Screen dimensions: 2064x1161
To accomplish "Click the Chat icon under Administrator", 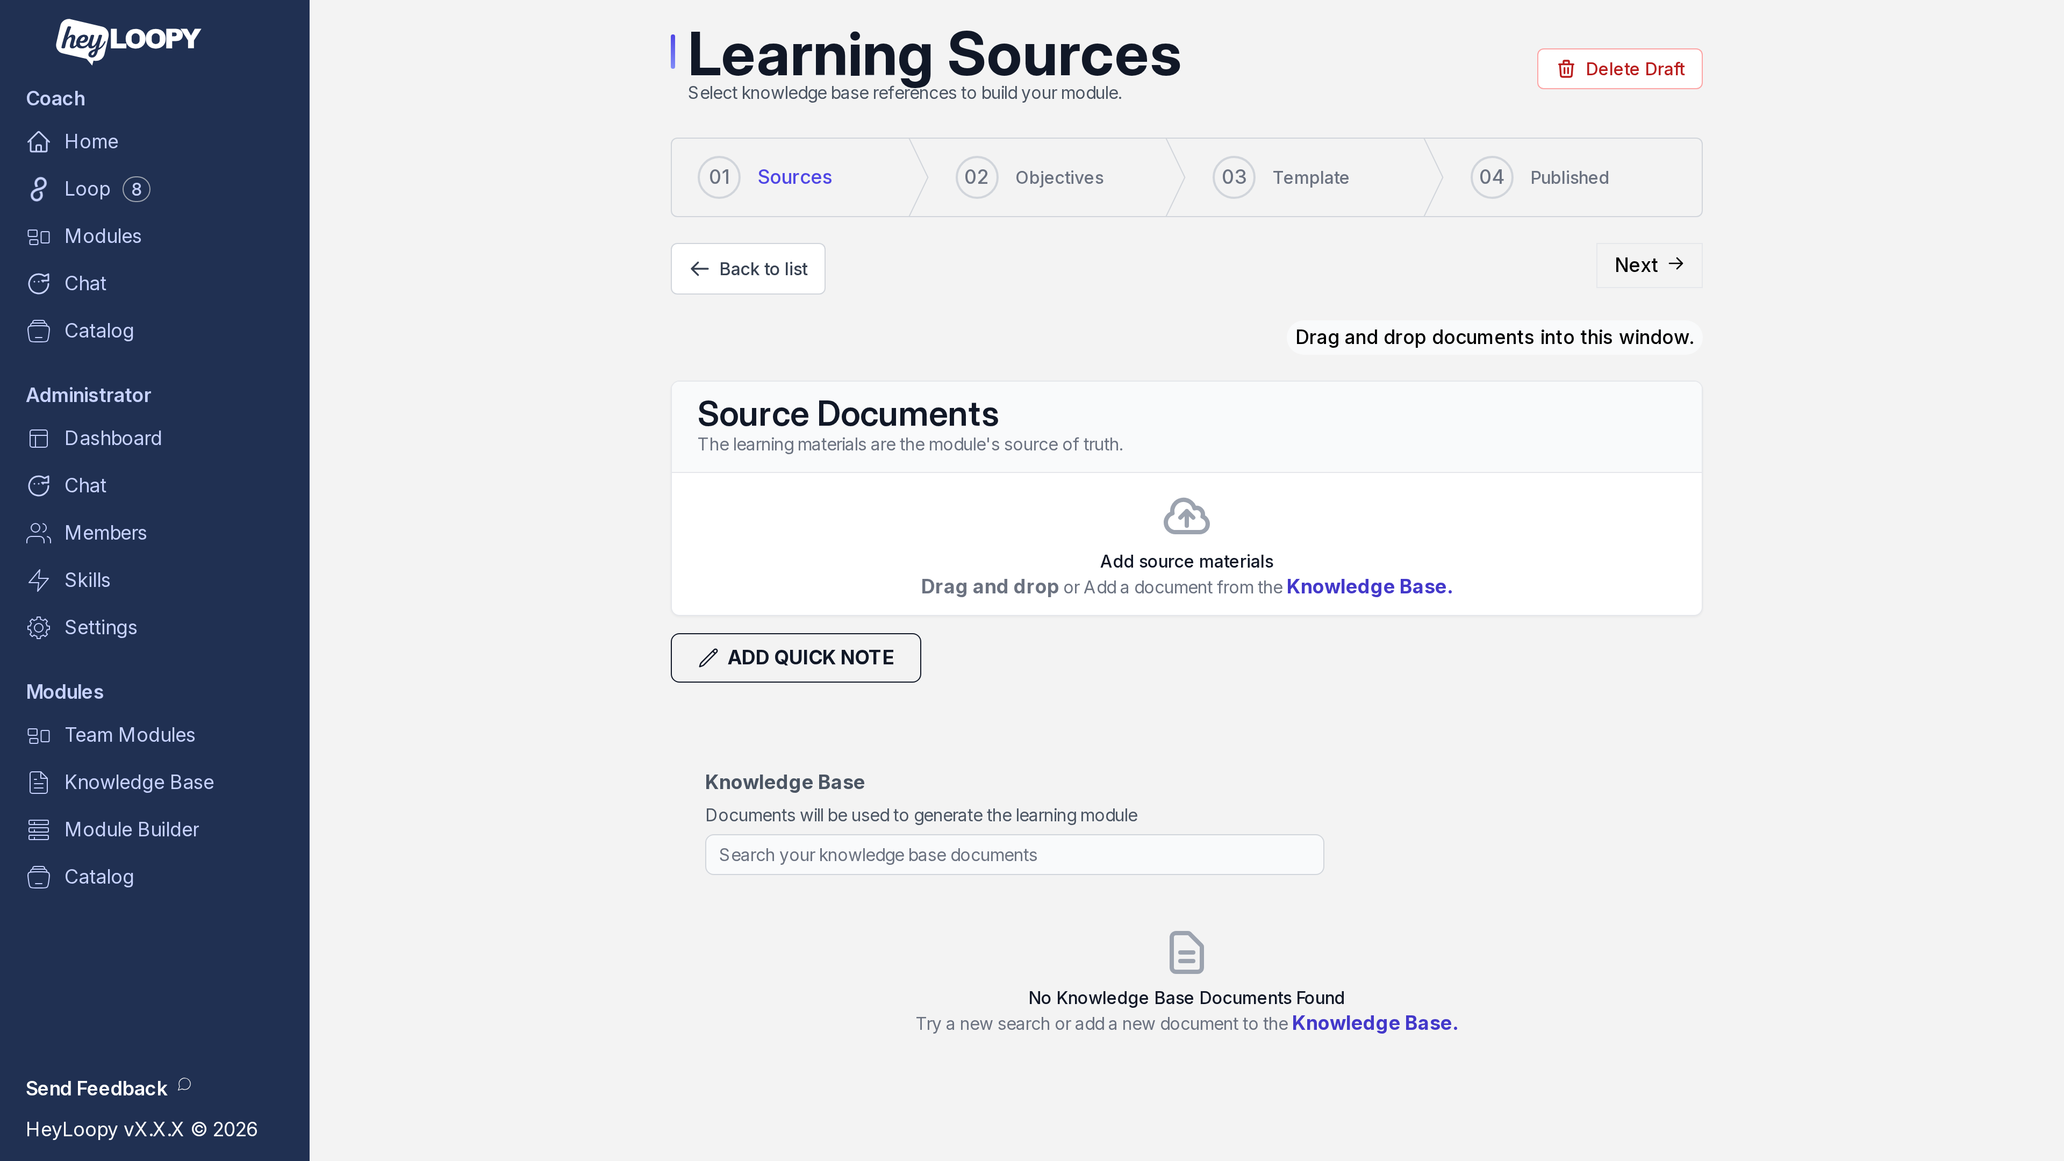I will pyautogui.click(x=39, y=485).
